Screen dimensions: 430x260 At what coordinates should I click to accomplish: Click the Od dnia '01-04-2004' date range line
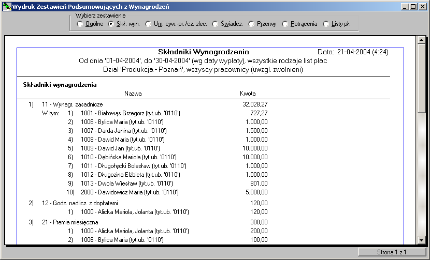point(203,61)
